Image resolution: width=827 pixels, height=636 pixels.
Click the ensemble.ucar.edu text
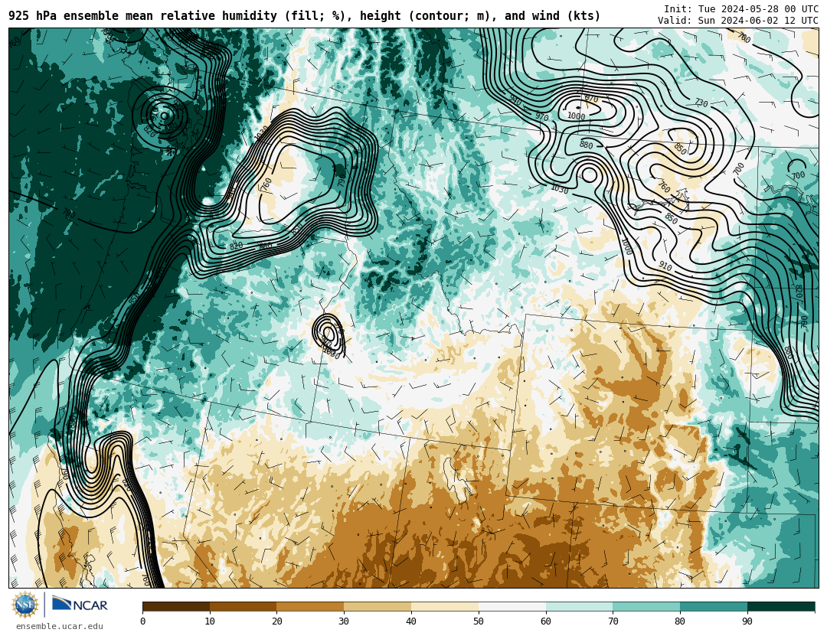click(x=60, y=627)
